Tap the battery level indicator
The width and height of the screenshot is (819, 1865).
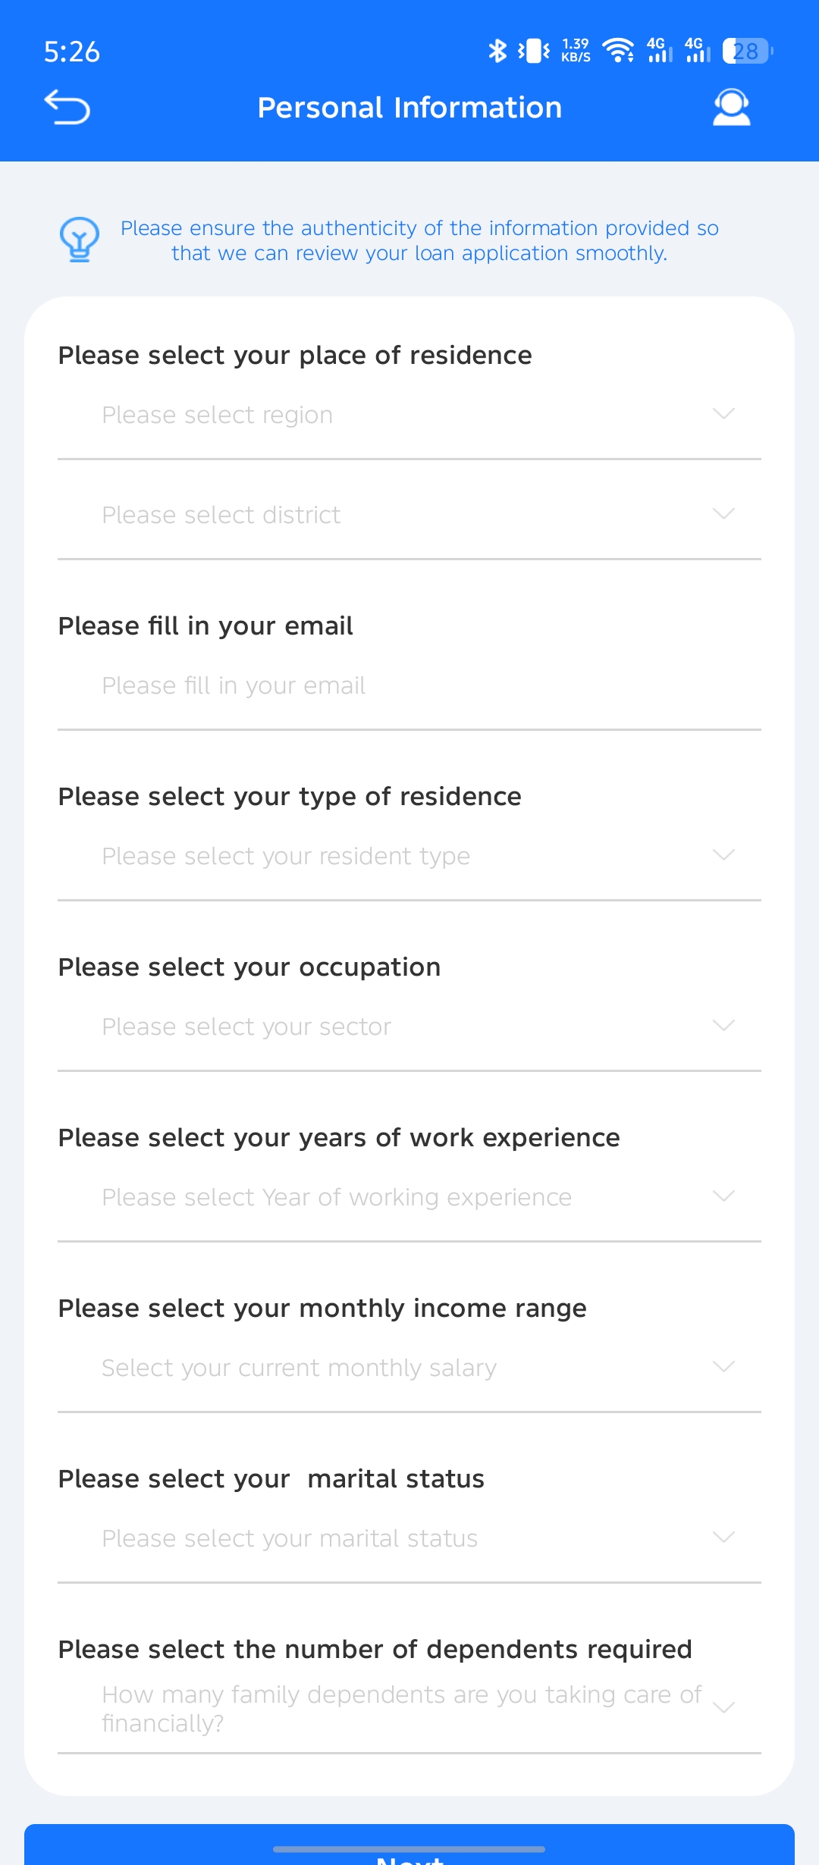(x=747, y=51)
